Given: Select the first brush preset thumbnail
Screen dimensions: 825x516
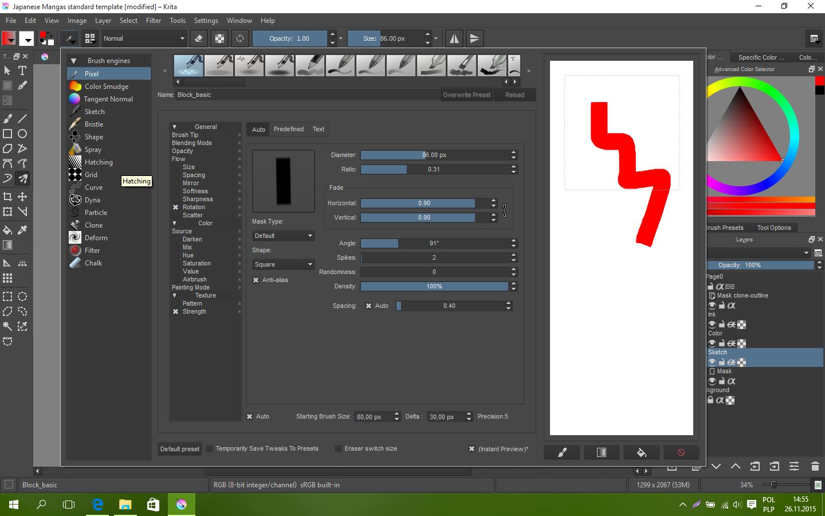Looking at the screenshot, I should pyautogui.click(x=188, y=65).
